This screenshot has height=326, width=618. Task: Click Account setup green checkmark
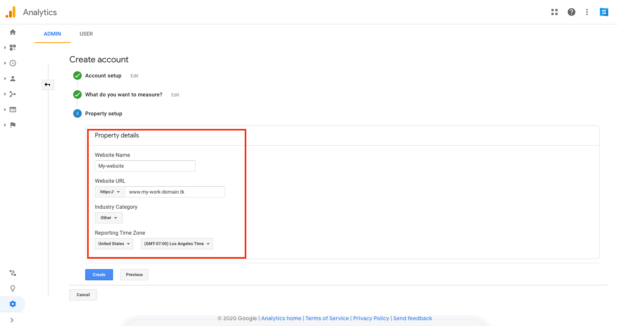pyautogui.click(x=77, y=75)
